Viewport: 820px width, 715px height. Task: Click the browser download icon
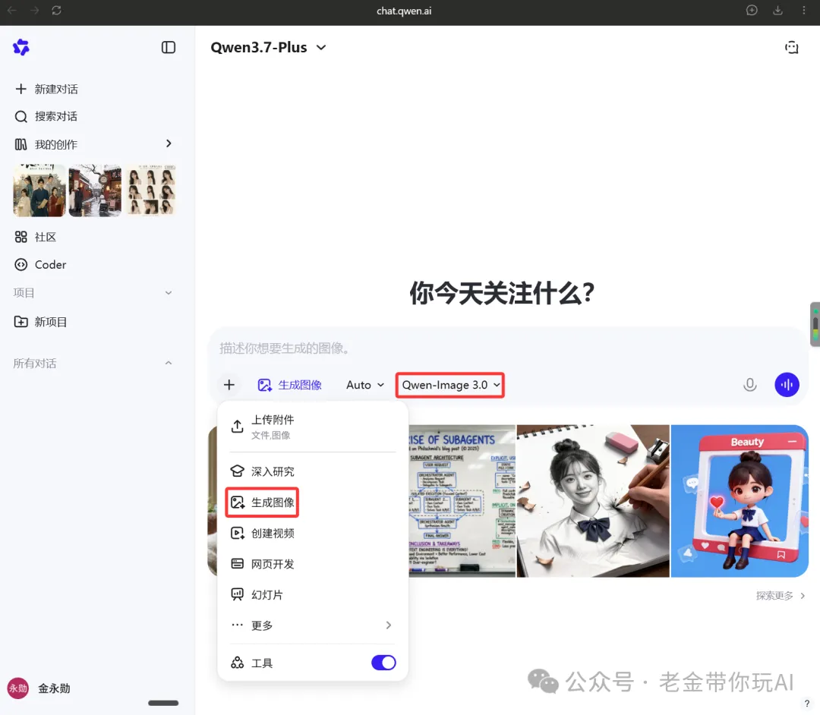778,11
